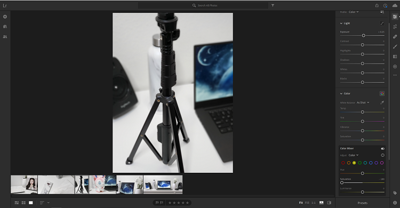
Task: Click the Exposure slider handle
Action: coord(364,36)
